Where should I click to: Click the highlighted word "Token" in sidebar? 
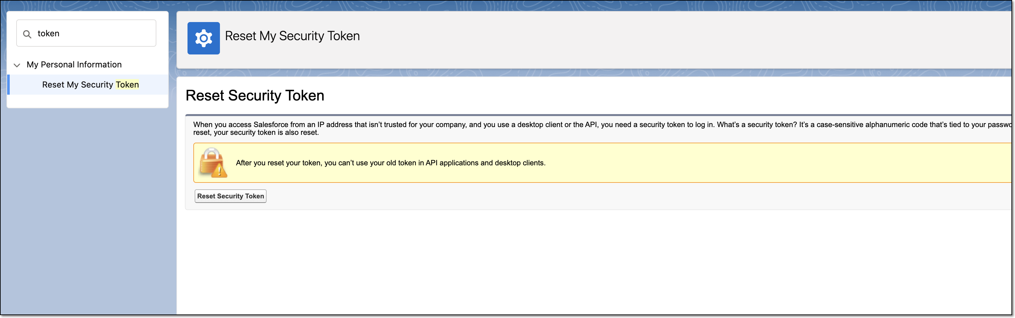coord(127,85)
